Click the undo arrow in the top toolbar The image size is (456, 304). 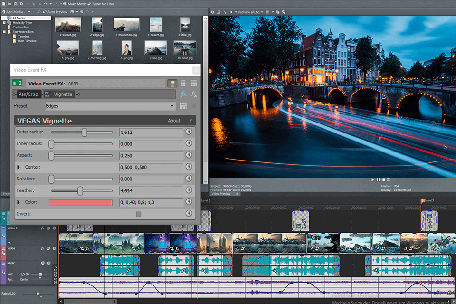(45, 3)
